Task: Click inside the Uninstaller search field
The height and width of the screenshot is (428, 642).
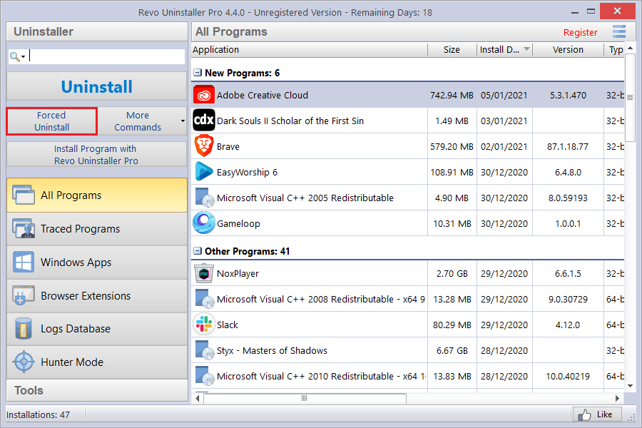Action: coord(106,56)
